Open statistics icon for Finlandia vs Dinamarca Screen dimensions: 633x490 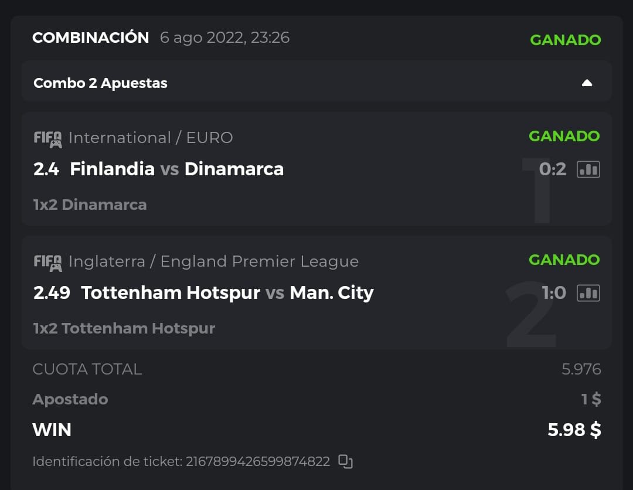pos(588,169)
